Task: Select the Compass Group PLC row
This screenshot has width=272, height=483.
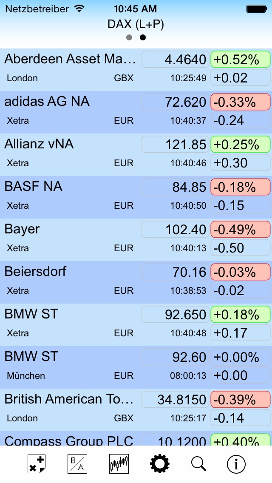Action: tap(136, 438)
